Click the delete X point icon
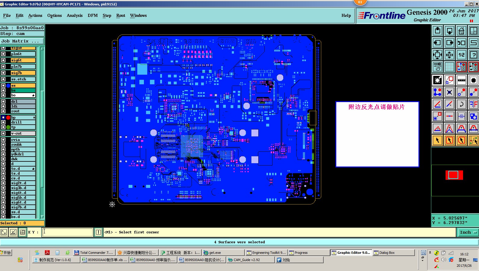The image size is (479, 271). pos(449,92)
